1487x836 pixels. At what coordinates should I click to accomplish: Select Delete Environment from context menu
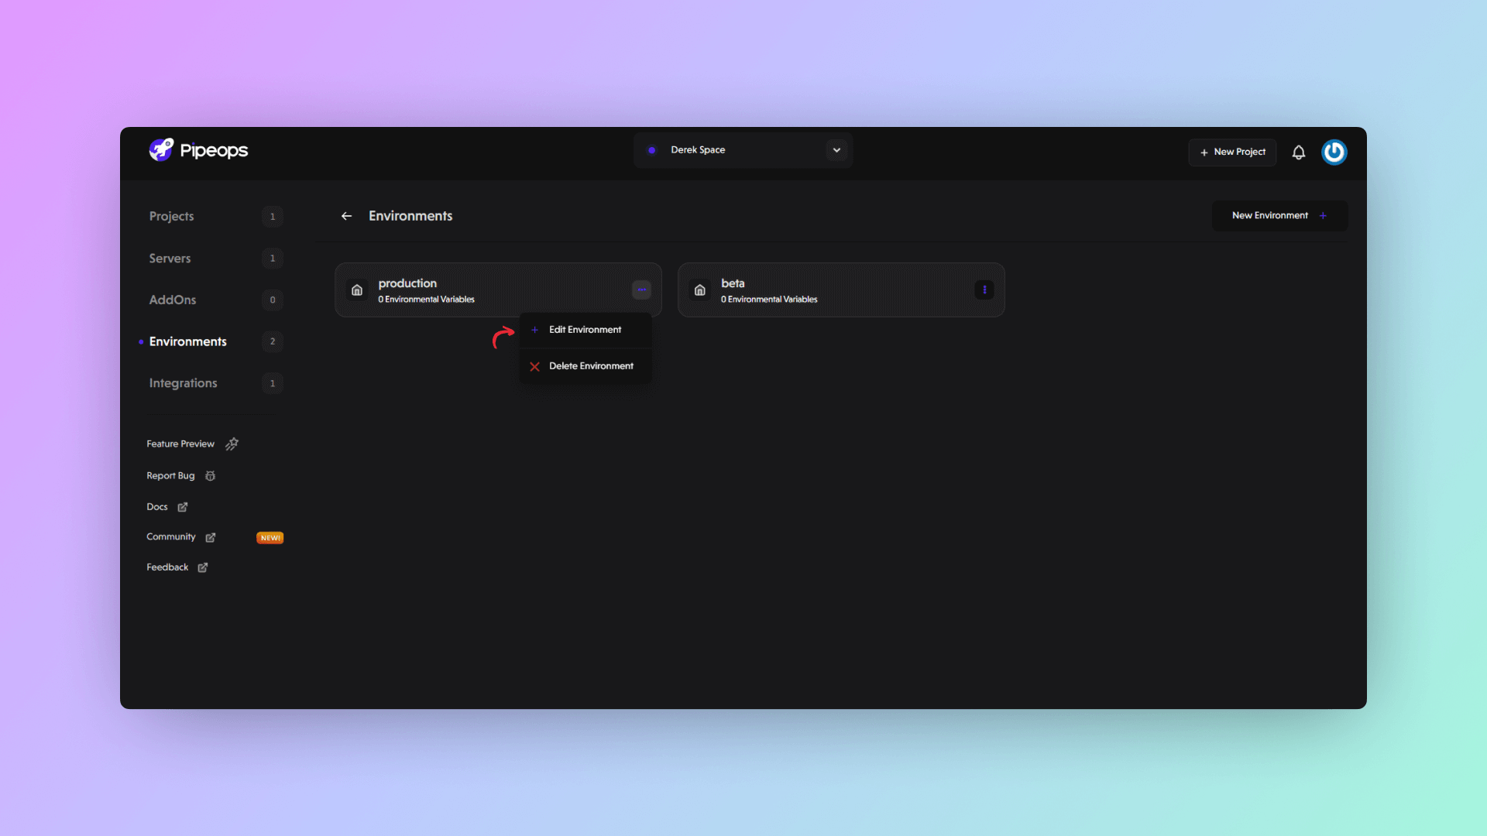590,365
